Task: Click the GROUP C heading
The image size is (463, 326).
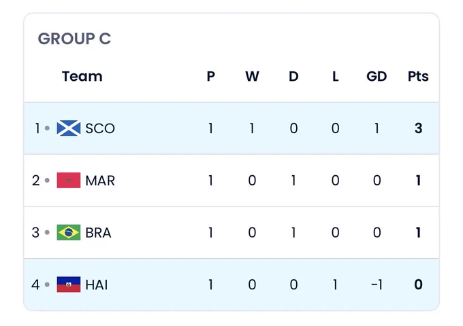Action: pyautogui.click(x=74, y=39)
